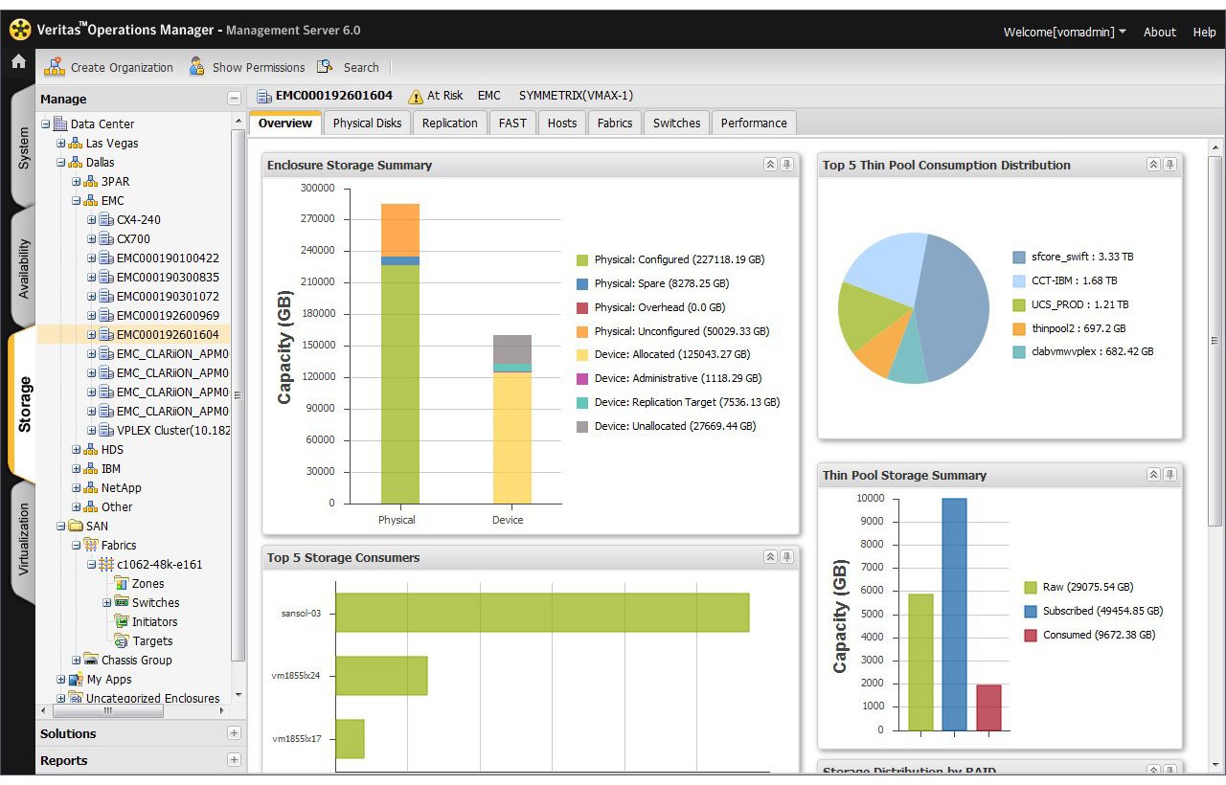This screenshot has height=785, width=1226.
Task: Switch to the Physical Disks tab
Action: coord(367,123)
